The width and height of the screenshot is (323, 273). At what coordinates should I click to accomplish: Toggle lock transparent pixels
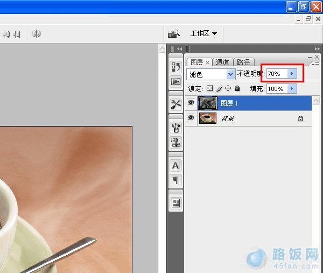(210, 88)
